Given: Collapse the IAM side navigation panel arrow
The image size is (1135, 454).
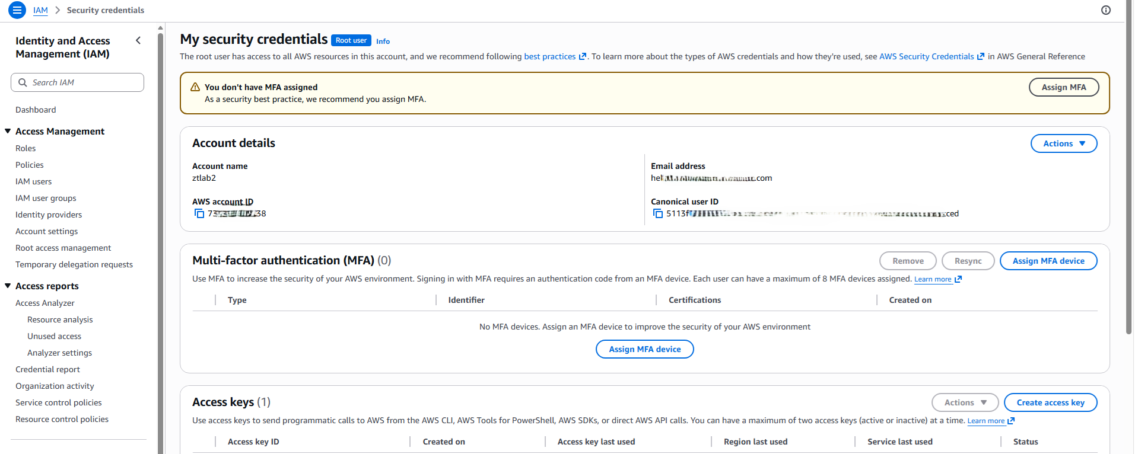Looking at the screenshot, I should click(x=138, y=40).
